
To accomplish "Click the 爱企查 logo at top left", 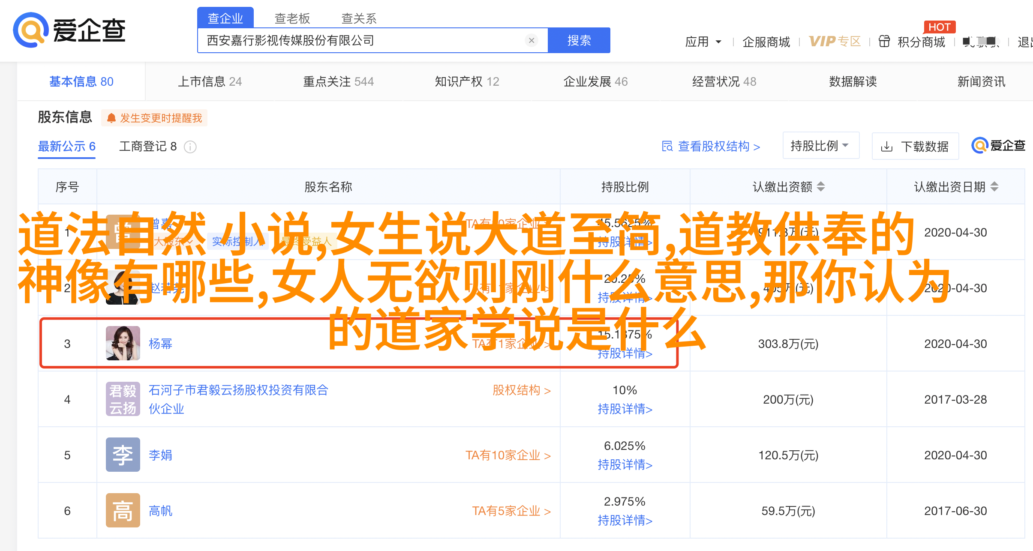I will (69, 30).
